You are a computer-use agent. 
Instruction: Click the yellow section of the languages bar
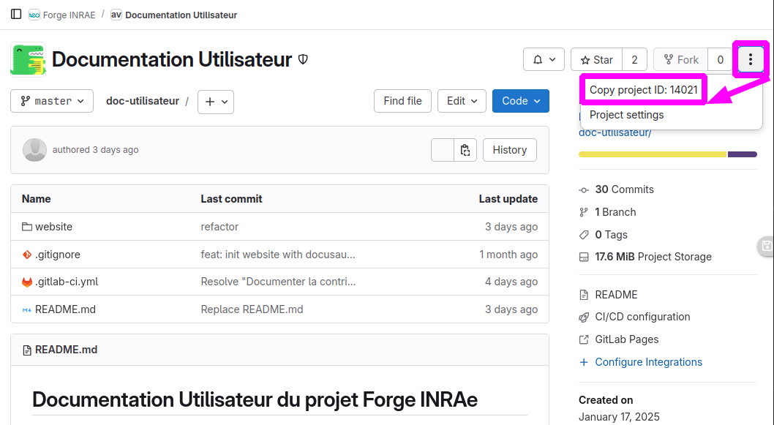click(653, 154)
